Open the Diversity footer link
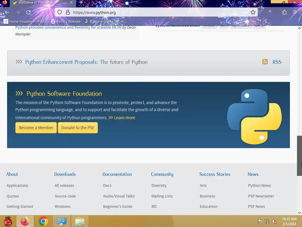This screenshot has height=227, width=302. pyautogui.click(x=159, y=186)
